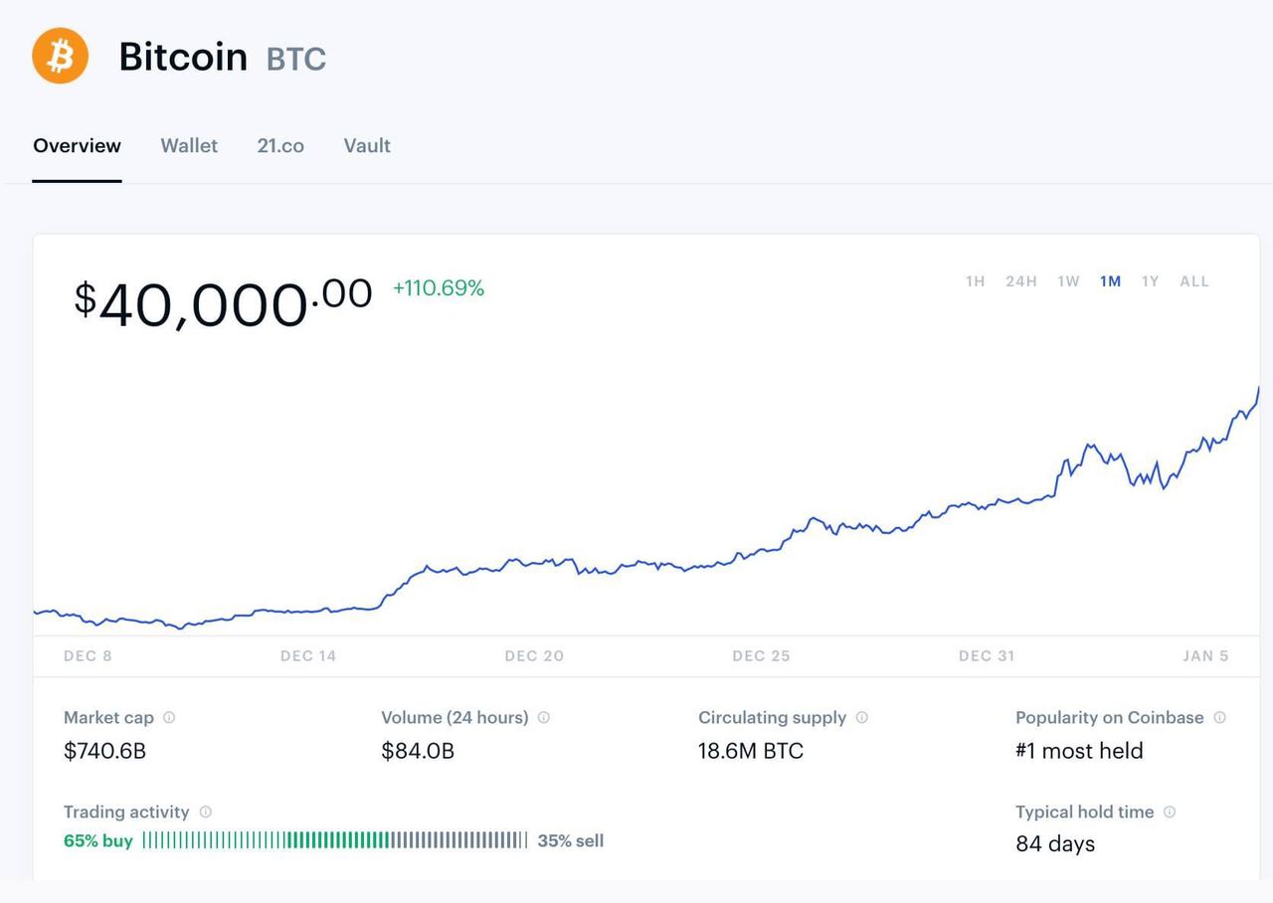This screenshot has height=903, width=1273.
Task: Open the Vault tab
Action: pos(367,145)
